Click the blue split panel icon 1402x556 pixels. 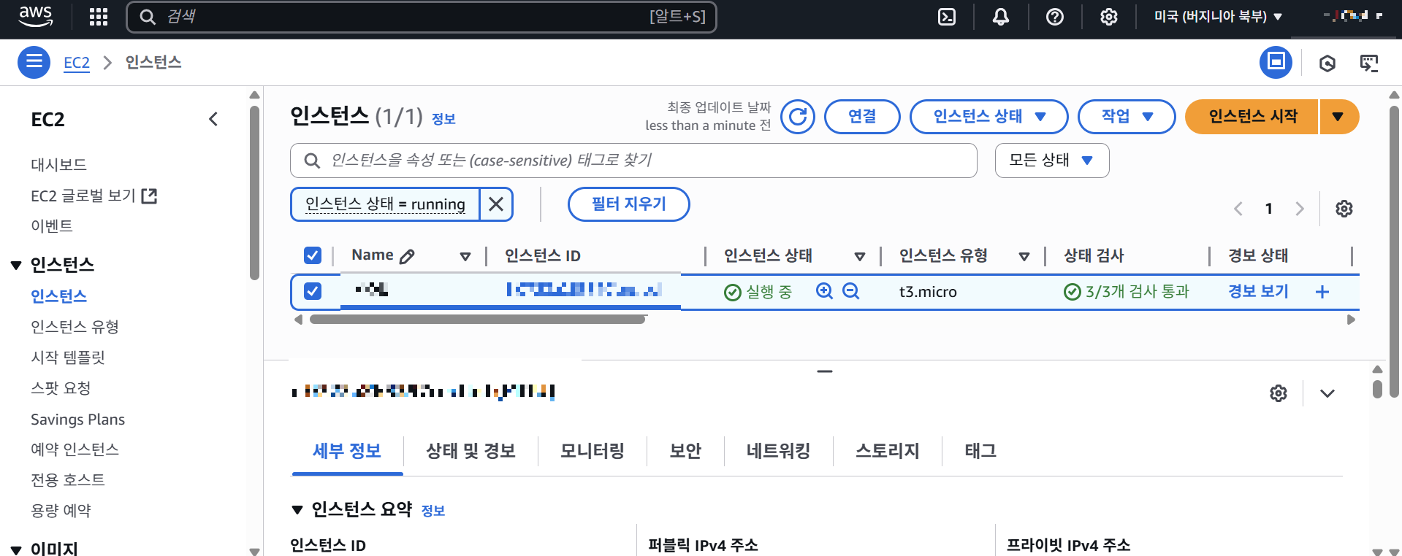pos(1276,62)
